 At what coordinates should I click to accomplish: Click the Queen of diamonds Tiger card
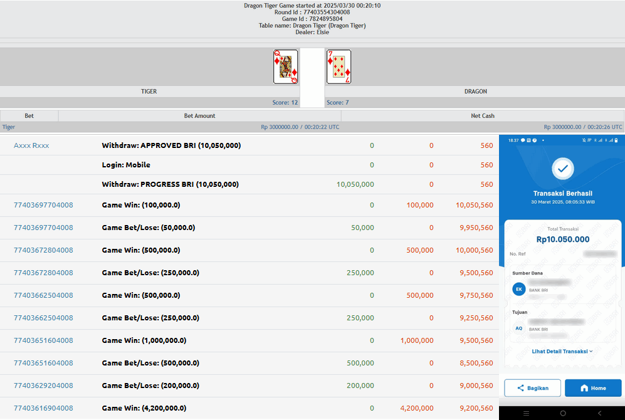pos(285,67)
